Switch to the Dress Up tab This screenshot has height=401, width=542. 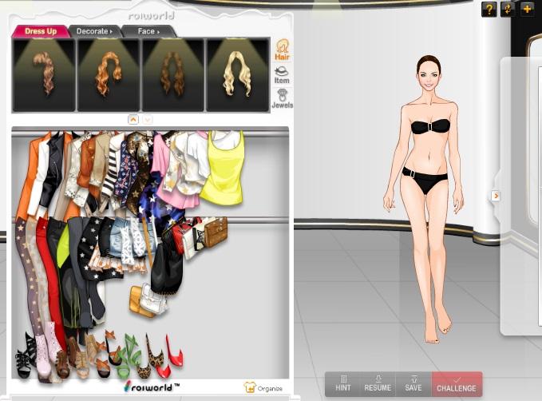(40, 31)
